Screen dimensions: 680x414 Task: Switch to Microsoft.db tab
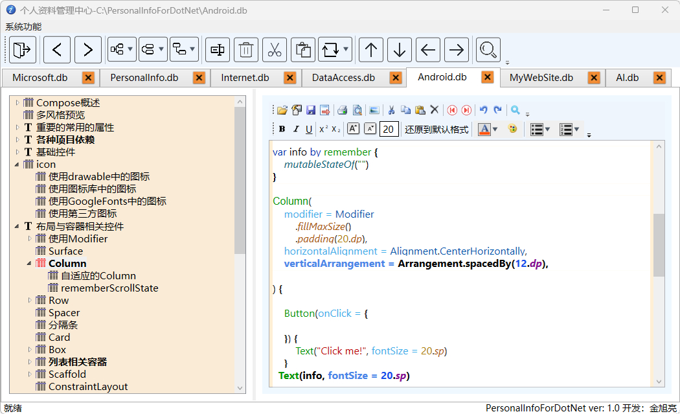pos(40,78)
